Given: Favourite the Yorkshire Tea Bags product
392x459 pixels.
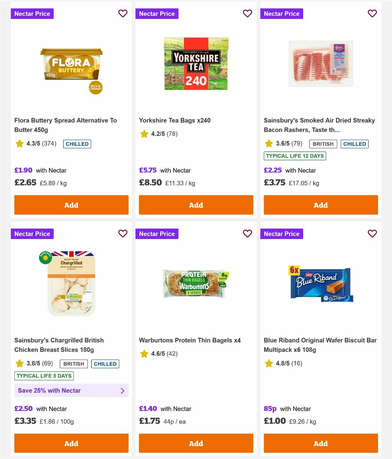Looking at the screenshot, I should pyautogui.click(x=247, y=13).
